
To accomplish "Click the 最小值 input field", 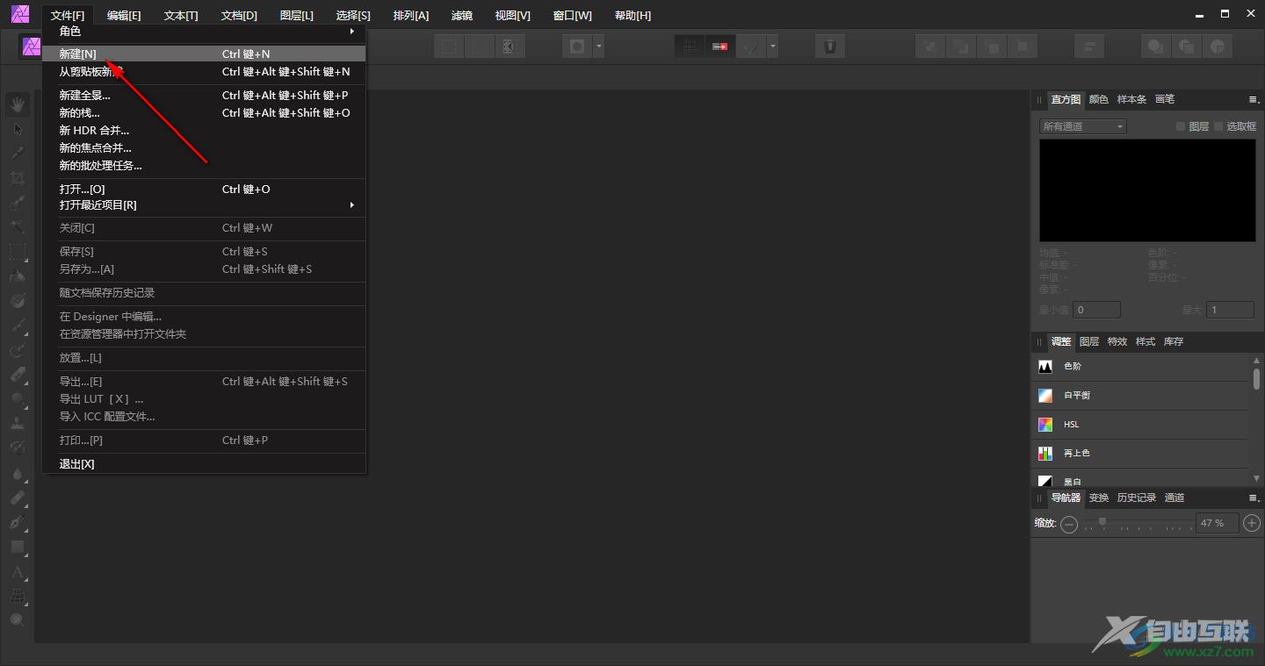I will 1097,310.
